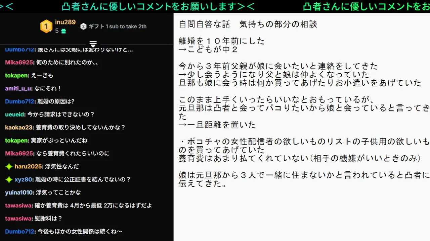Click haru2025's green sparkle badge
This screenshot has width=430, height=241.
tap(9, 166)
